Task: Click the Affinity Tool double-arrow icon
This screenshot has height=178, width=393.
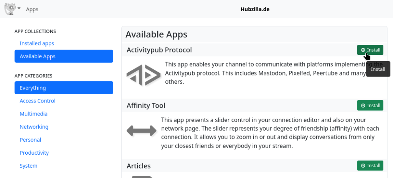Action: pyautogui.click(x=142, y=131)
